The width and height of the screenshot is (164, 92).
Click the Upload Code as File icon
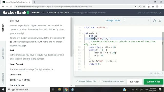click(x=77, y=81)
